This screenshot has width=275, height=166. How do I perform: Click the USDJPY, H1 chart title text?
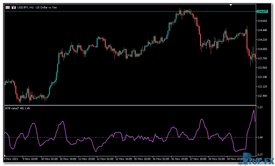pyautogui.click(x=37, y=7)
